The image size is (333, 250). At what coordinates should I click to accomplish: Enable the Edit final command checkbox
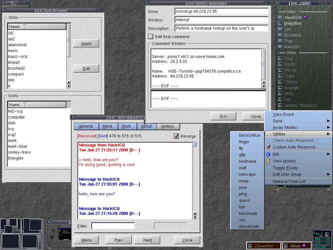point(151,36)
